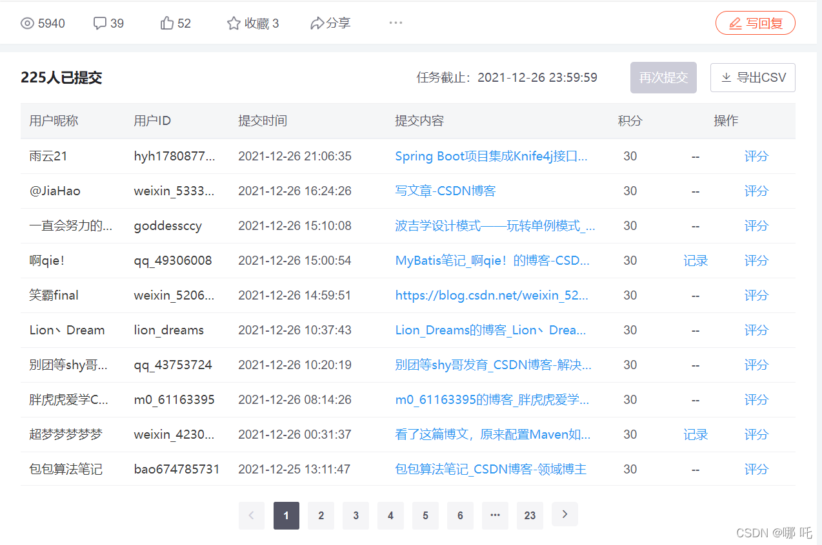The width and height of the screenshot is (822, 545).
Task: Click 评分 for 包包算法笔记 row
Action: click(756, 470)
